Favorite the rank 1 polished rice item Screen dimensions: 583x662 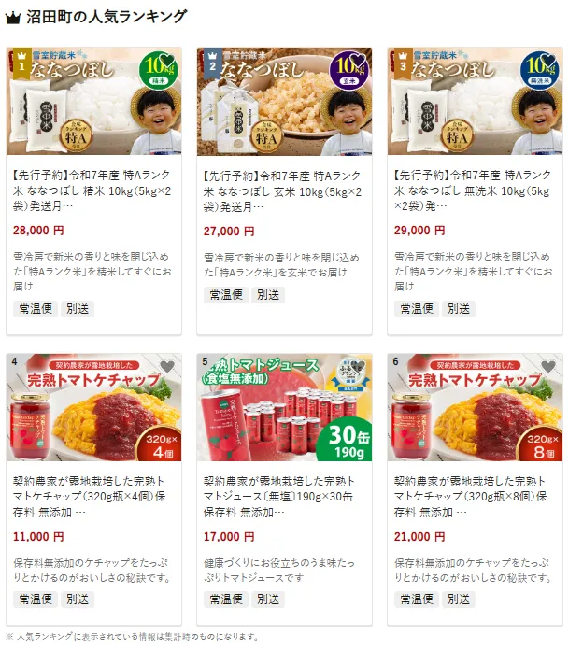[167, 60]
